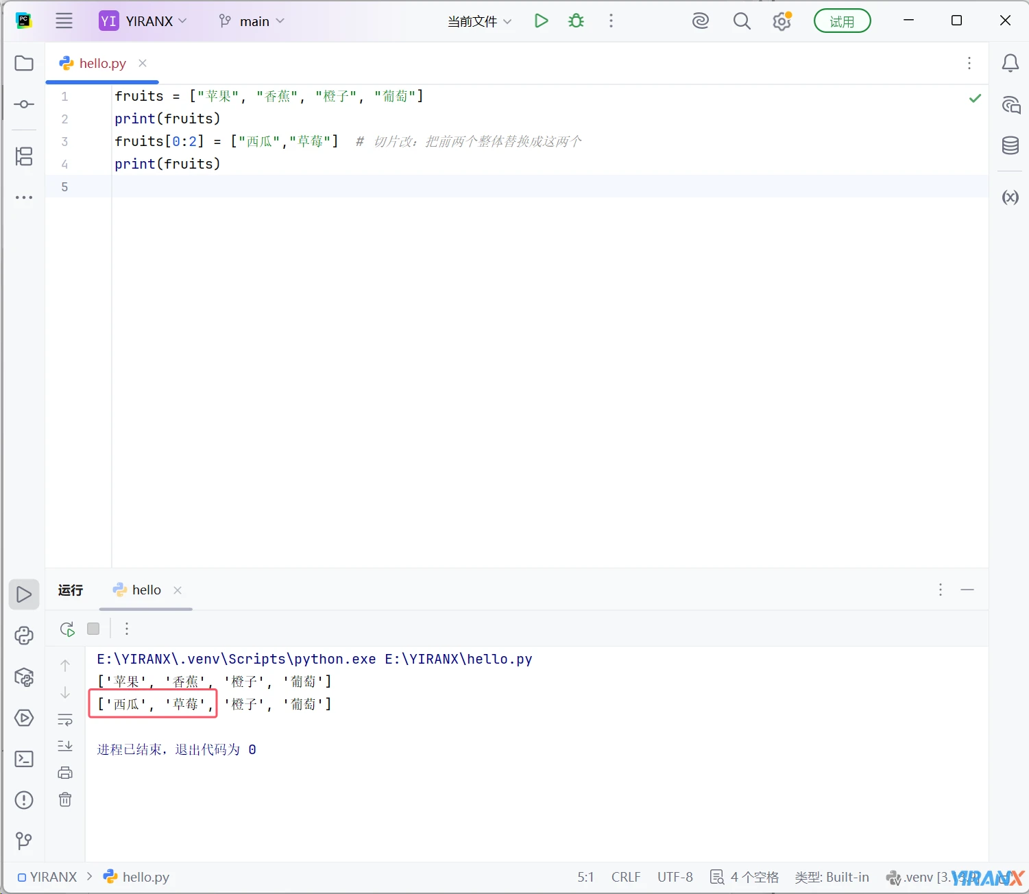Open cursor position 5:1 go-to-line

(x=585, y=877)
